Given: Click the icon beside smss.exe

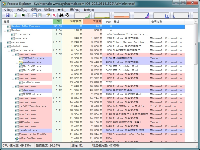Looking at the screenshot, I should click(13, 38).
